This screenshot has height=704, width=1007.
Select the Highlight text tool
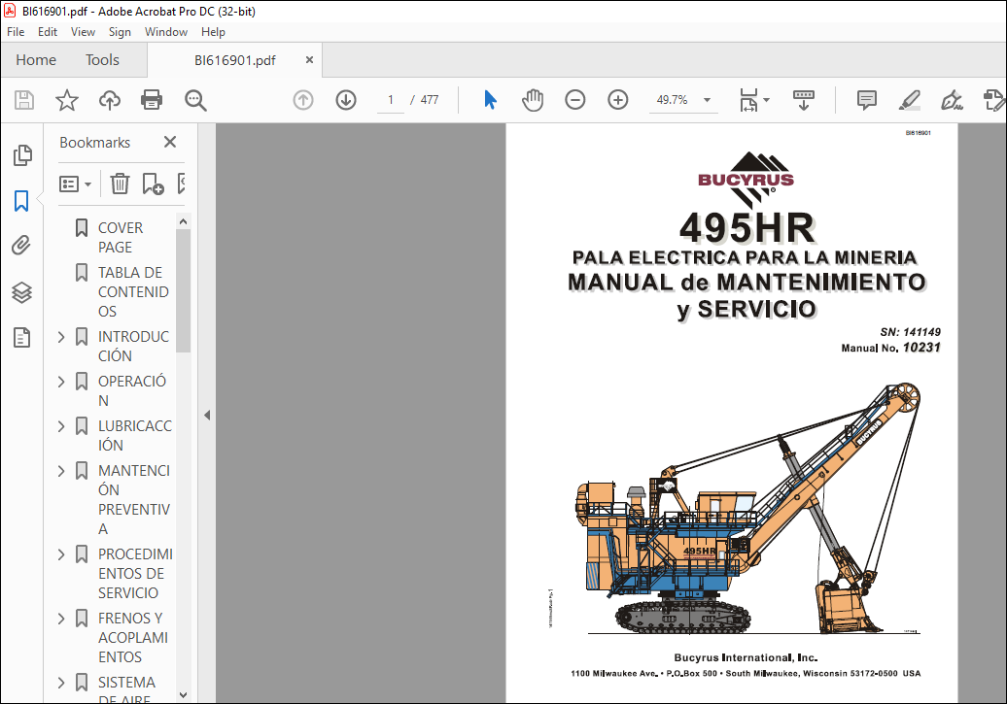(x=910, y=100)
